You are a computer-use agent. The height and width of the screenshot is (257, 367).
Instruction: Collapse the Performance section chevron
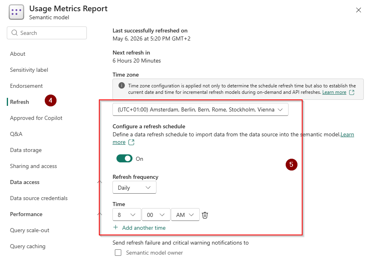(x=100, y=214)
